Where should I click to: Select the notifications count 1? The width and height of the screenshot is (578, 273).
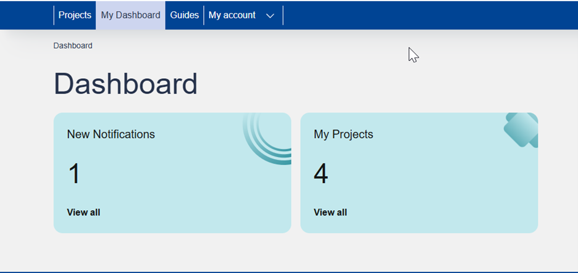(x=74, y=174)
